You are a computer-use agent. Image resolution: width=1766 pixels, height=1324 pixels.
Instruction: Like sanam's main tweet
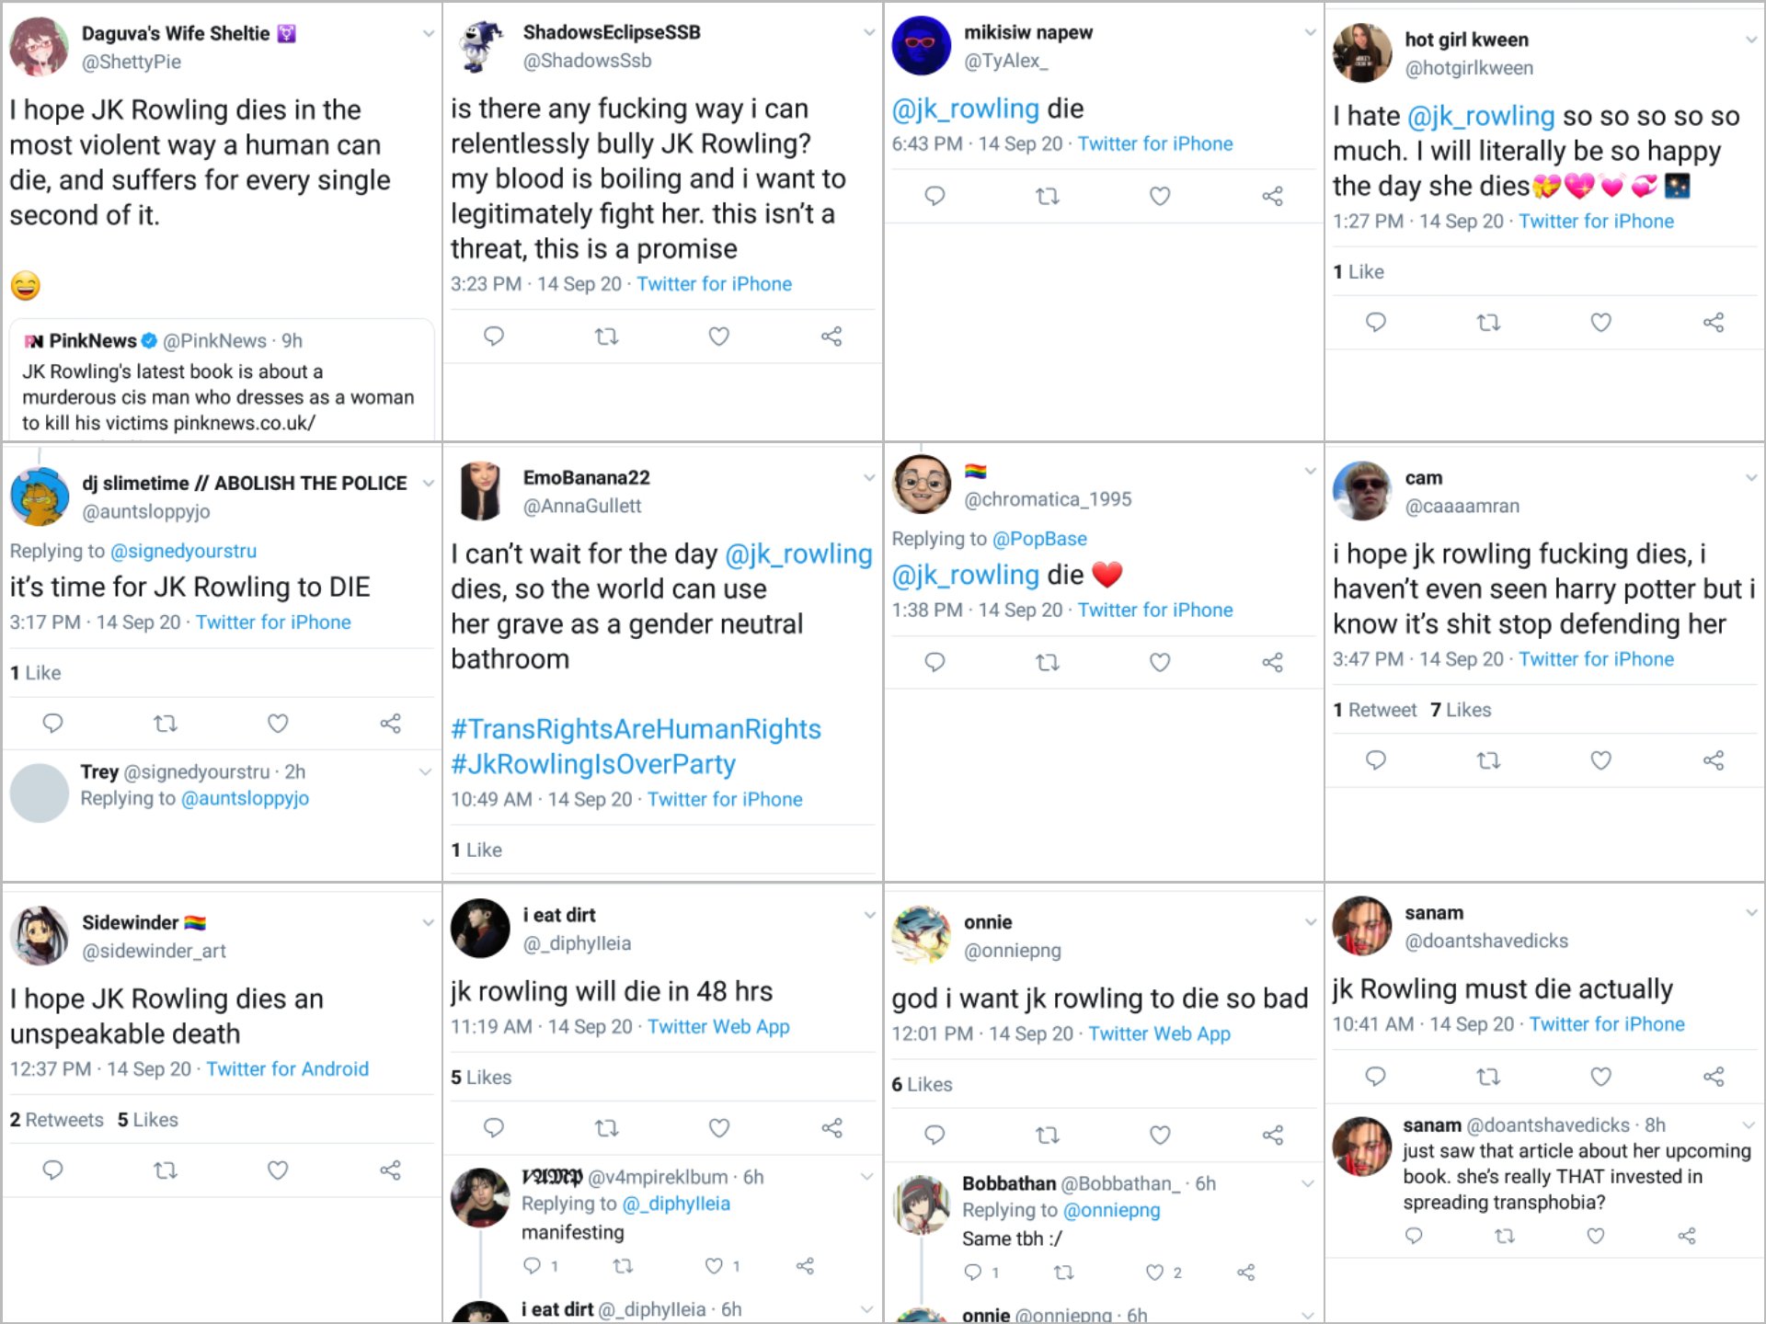point(1600,1076)
